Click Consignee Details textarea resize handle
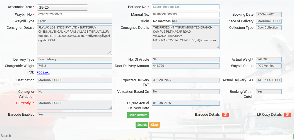 tap(217, 46)
